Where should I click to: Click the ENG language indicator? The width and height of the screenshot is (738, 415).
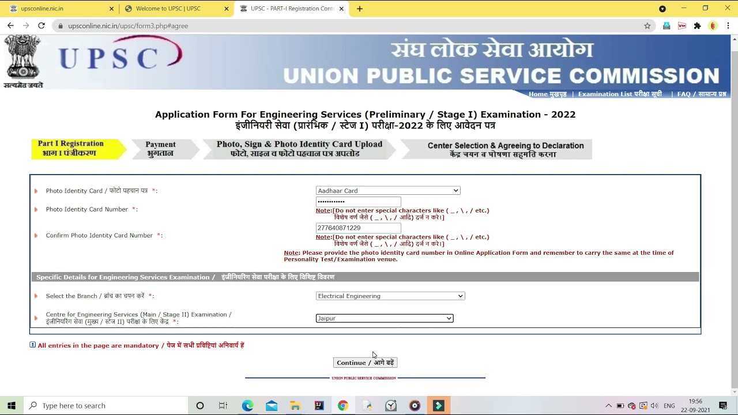click(669, 405)
